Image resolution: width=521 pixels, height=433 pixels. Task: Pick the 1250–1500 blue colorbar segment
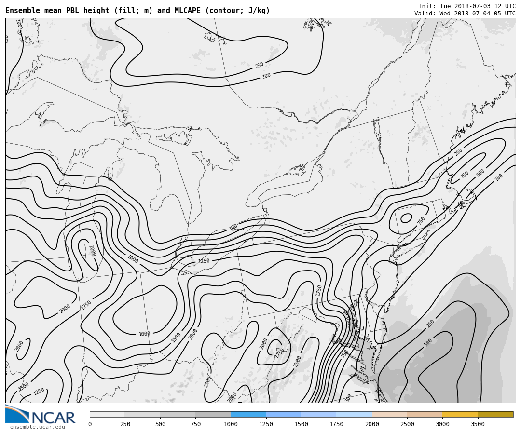[x=284, y=414]
